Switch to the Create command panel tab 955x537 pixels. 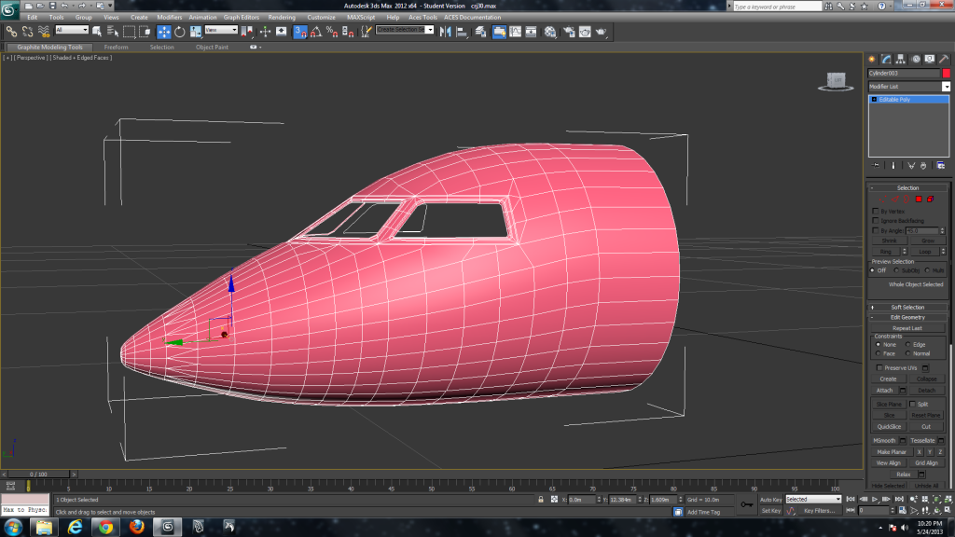coord(873,59)
